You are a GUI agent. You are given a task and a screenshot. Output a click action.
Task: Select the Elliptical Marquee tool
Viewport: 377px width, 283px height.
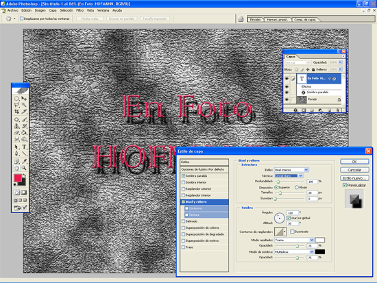pos(16,99)
